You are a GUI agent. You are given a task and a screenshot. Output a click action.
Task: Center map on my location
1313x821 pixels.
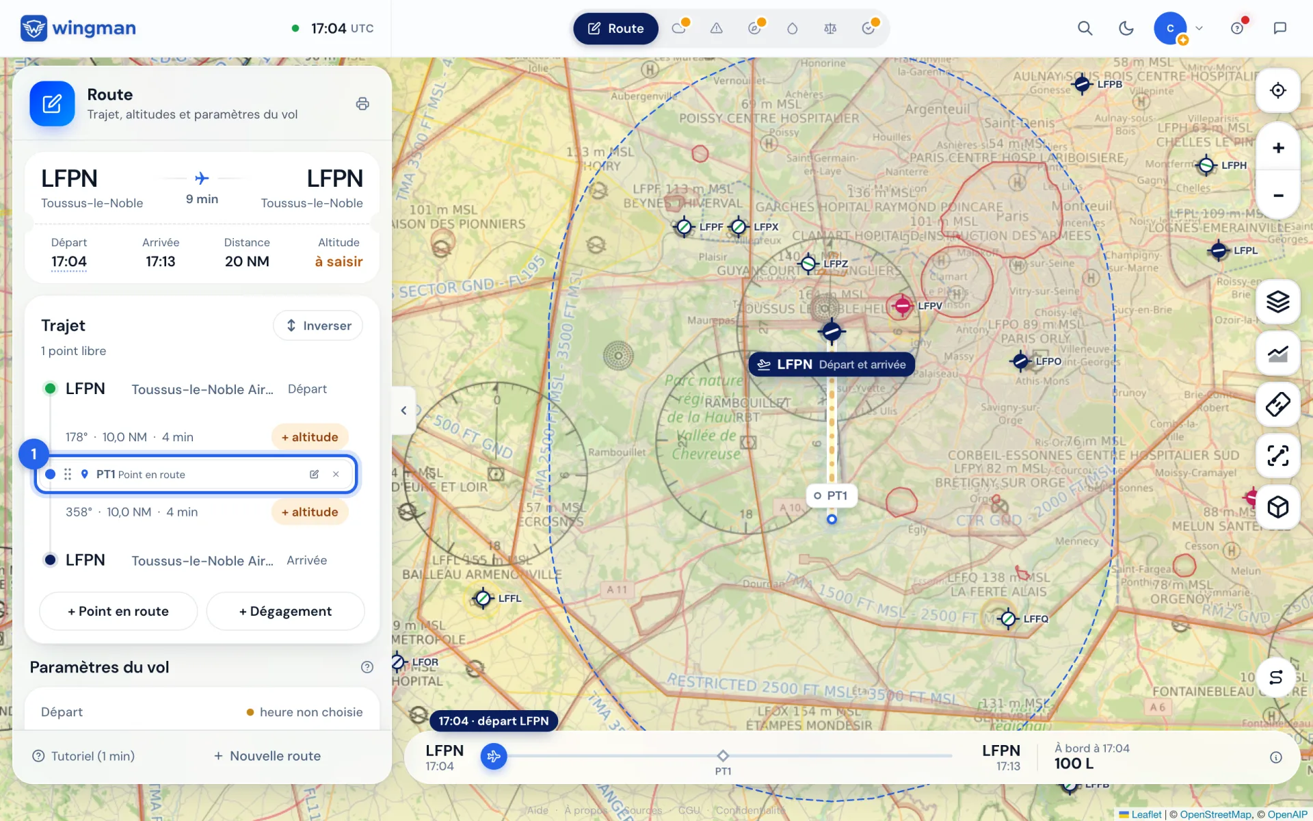click(x=1277, y=90)
